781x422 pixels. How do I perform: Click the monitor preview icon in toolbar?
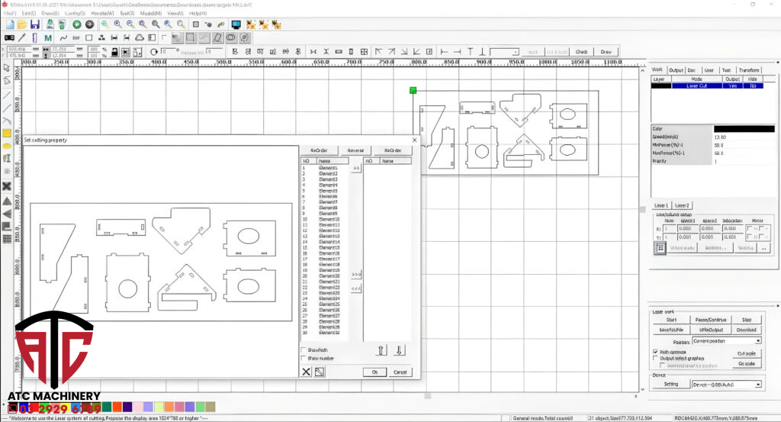[x=236, y=24]
